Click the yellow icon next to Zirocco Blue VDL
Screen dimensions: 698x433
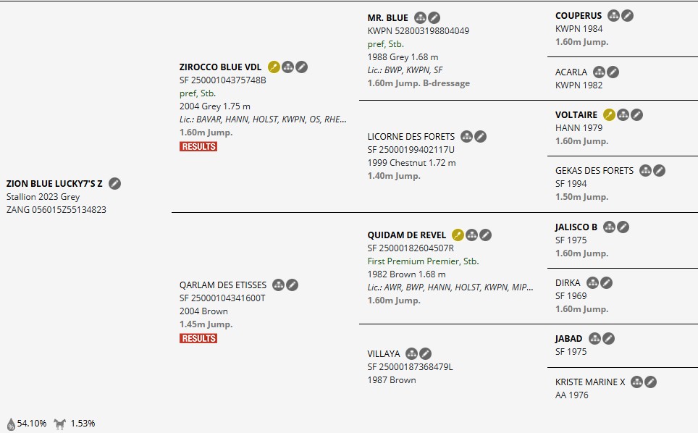click(x=274, y=67)
